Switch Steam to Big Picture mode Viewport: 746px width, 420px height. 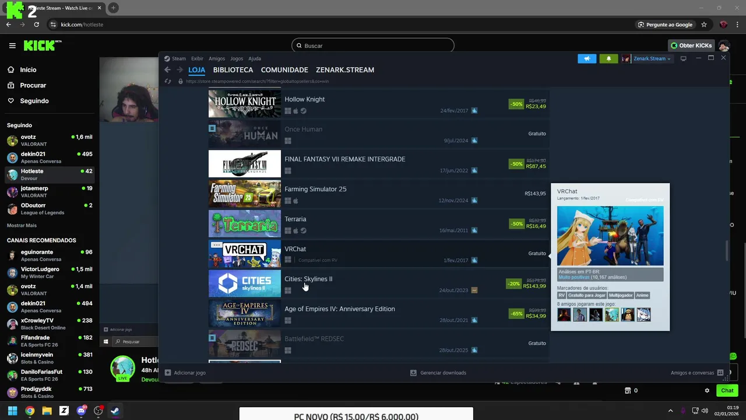click(x=684, y=58)
